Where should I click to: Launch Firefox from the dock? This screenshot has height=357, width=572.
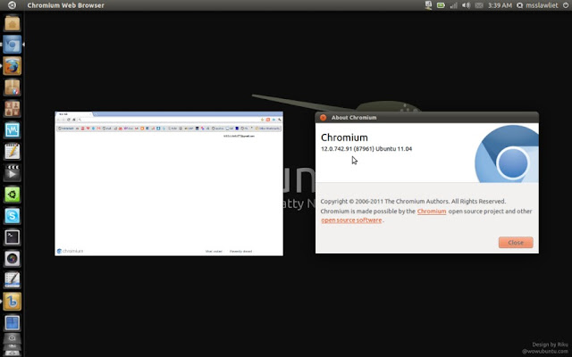click(x=12, y=66)
